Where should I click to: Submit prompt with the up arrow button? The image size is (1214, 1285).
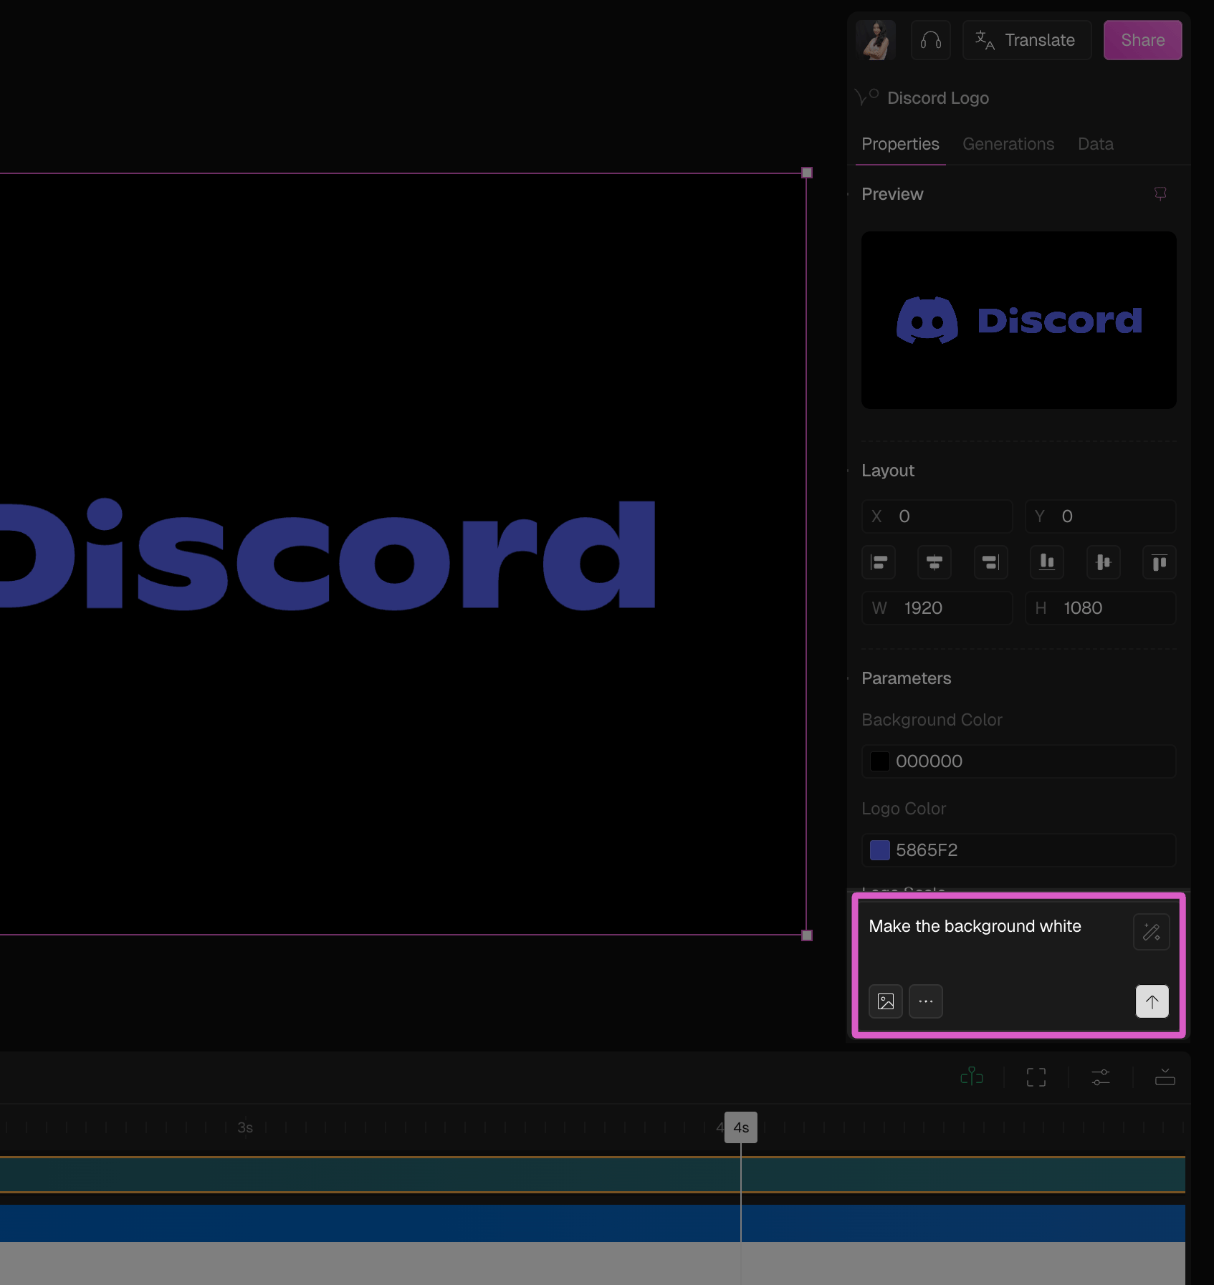click(1152, 1001)
